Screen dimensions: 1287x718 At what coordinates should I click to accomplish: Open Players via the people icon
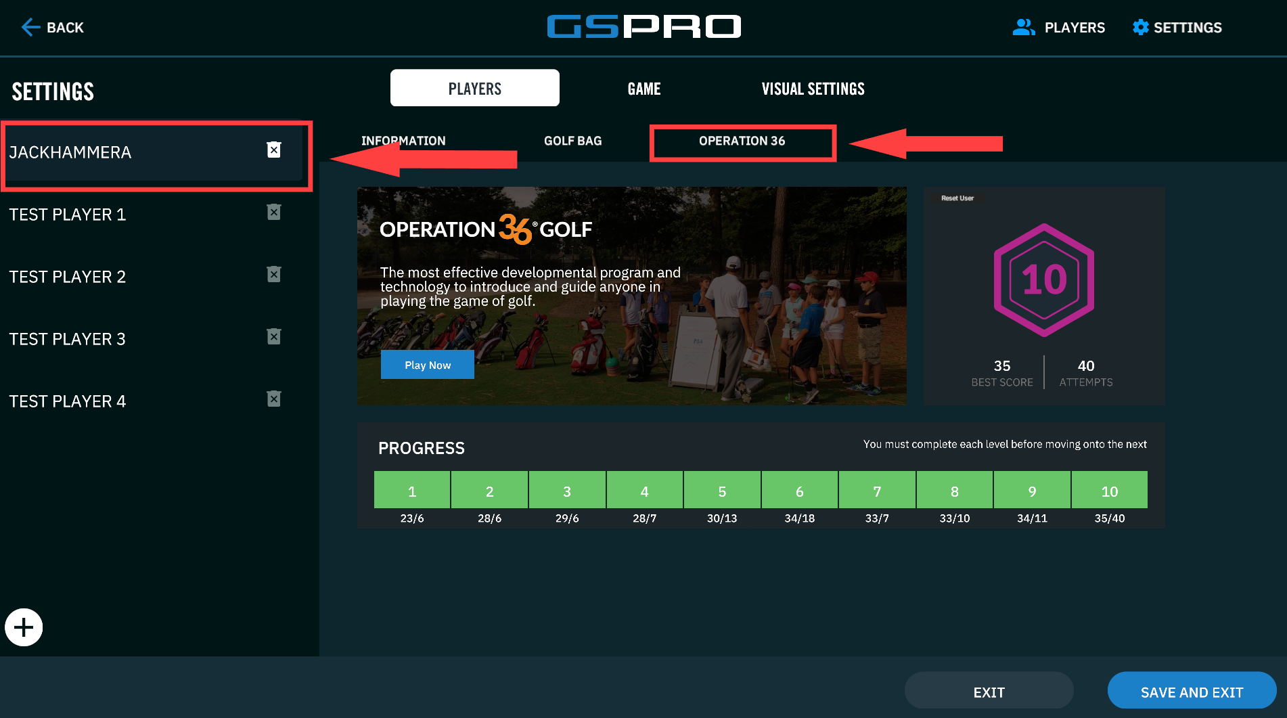[1023, 27]
